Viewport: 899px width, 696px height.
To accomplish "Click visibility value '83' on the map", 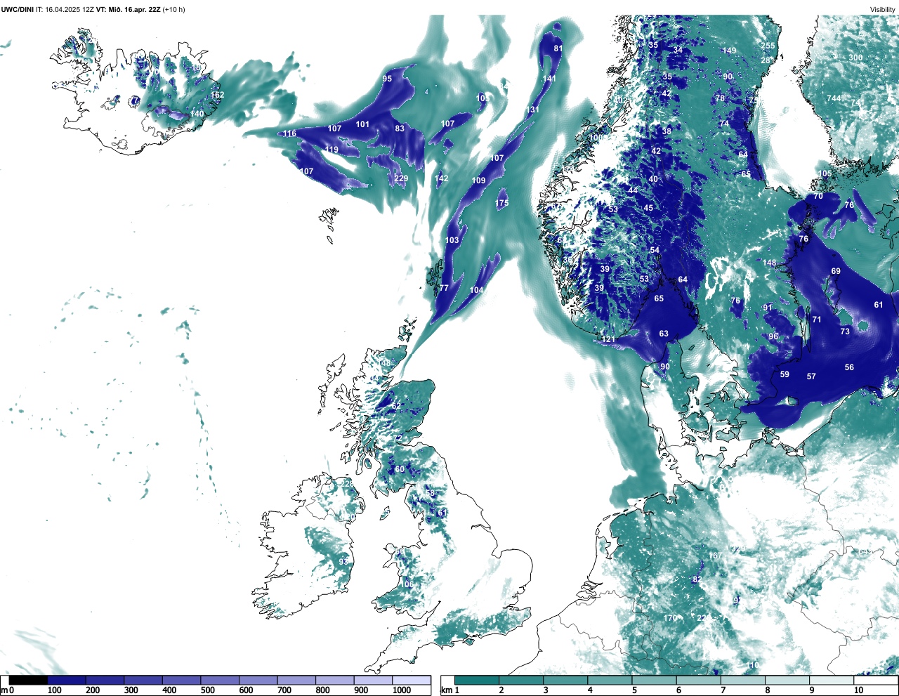I will [x=400, y=129].
